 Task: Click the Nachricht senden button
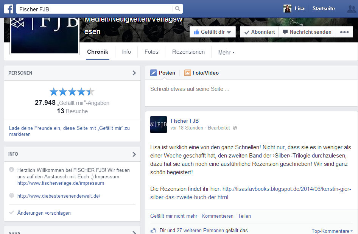307,32
